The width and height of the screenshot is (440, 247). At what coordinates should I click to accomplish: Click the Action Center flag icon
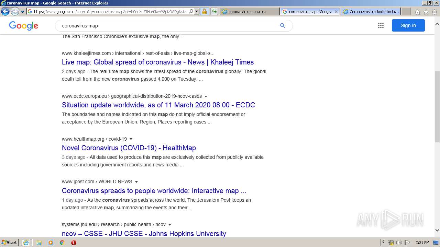[x=407, y=243]
